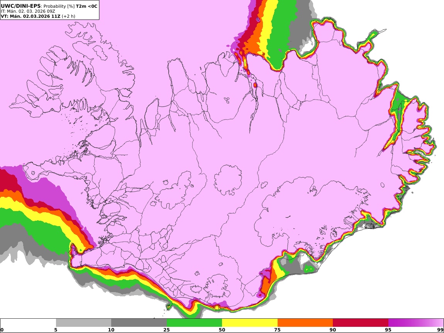Click the '75' colorbar tick label
The height and width of the screenshot is (333, 444).
[x=278, y=330]
